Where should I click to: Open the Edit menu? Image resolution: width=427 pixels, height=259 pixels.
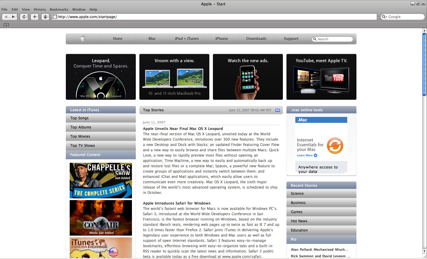[15, 9]
